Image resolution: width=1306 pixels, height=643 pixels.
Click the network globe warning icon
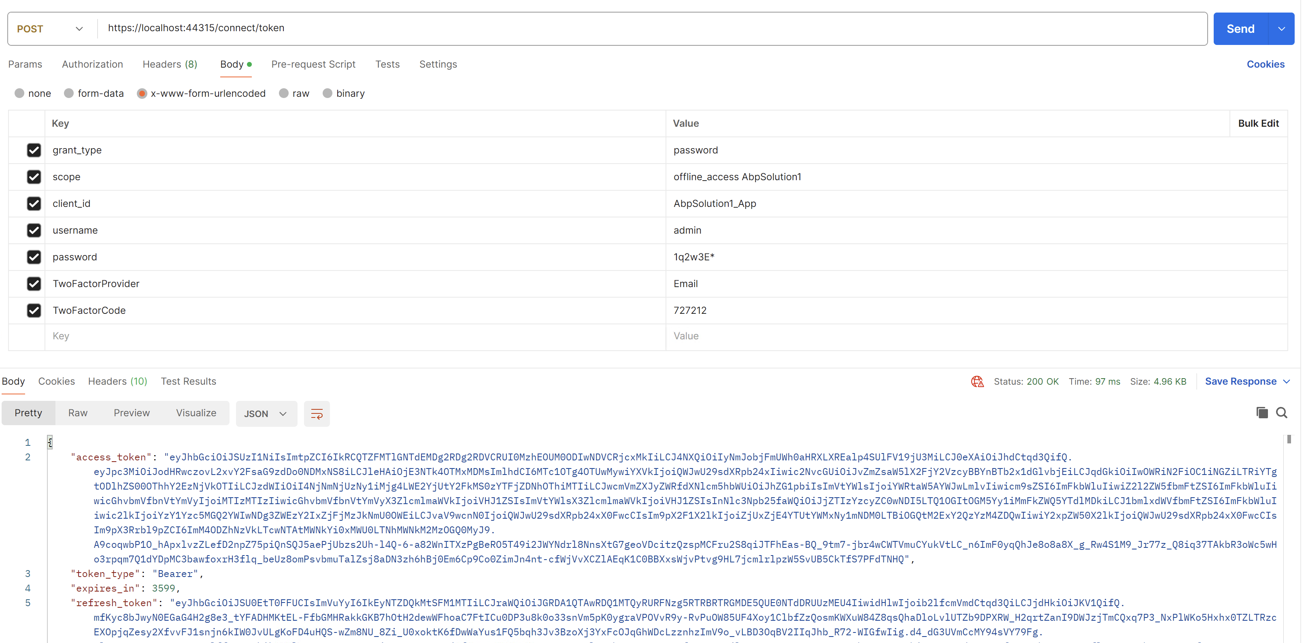(977, 381)
